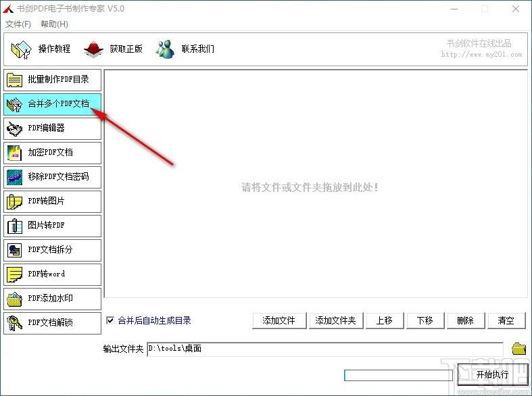Open the PDF文档拆分 icon

(x=15, y=251)
